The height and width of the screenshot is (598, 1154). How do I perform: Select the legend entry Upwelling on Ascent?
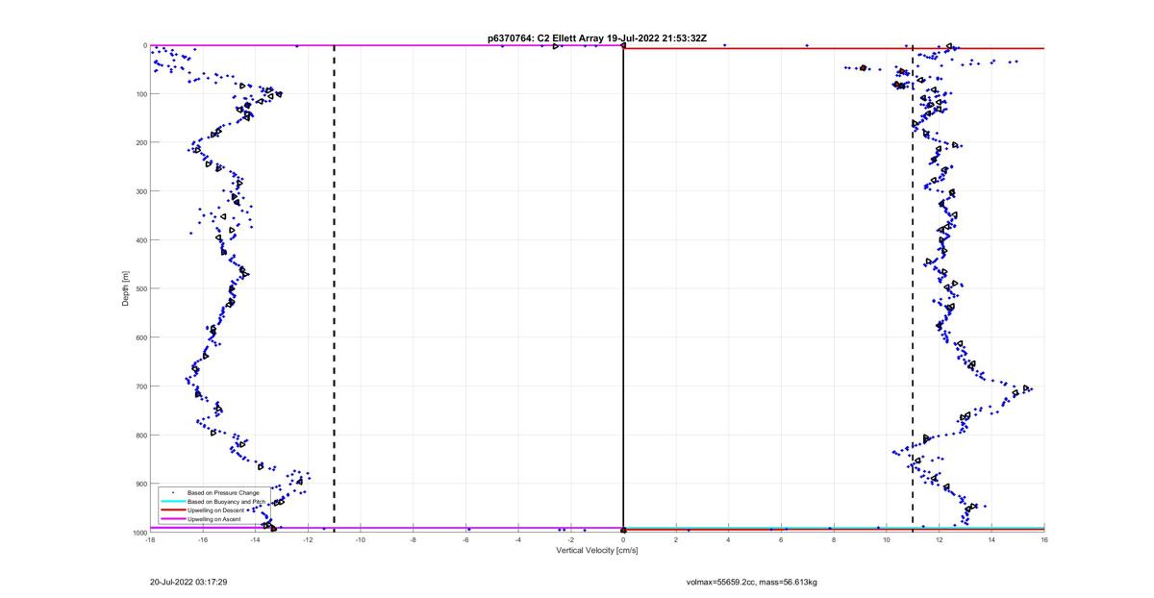[x=212, y=519]
